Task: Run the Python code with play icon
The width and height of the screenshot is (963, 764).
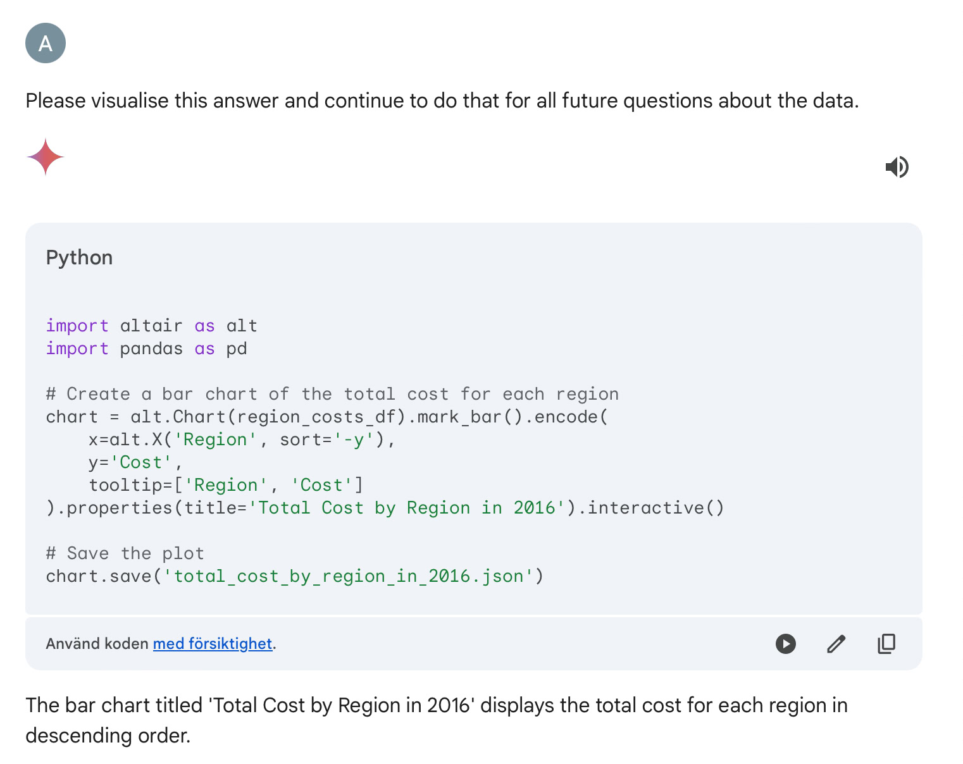Action: (x=786, y=644)
